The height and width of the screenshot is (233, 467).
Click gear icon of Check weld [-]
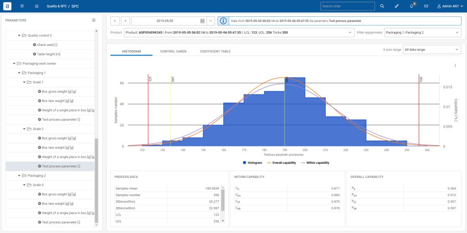pos(35,45)
